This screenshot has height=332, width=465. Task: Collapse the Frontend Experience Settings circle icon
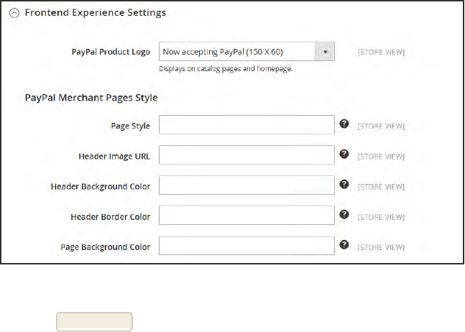point(16,13)
